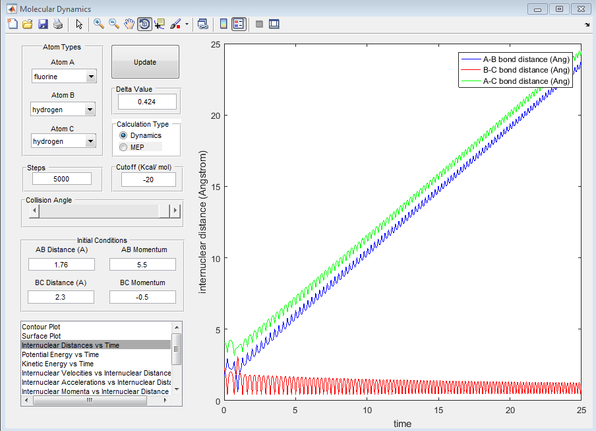Click the Show Plot Tools icon

tap(274, 24)
